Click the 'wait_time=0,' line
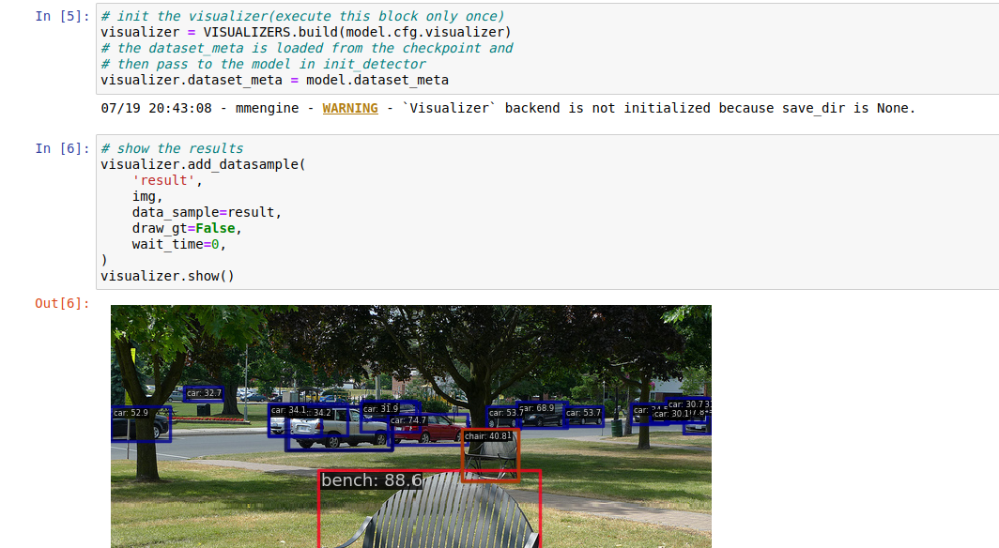Image resolution: width=999 pixels, height=548 pixels. click(179, 244)
